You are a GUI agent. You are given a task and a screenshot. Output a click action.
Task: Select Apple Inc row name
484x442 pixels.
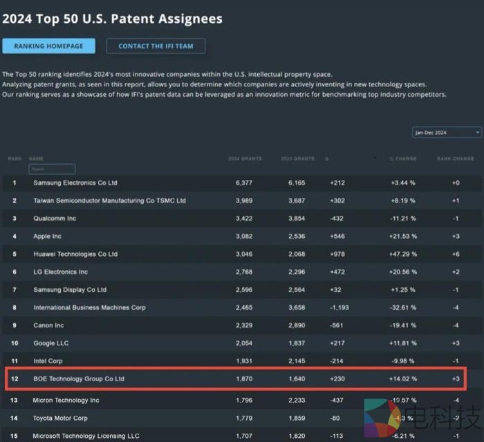point(47,237)
